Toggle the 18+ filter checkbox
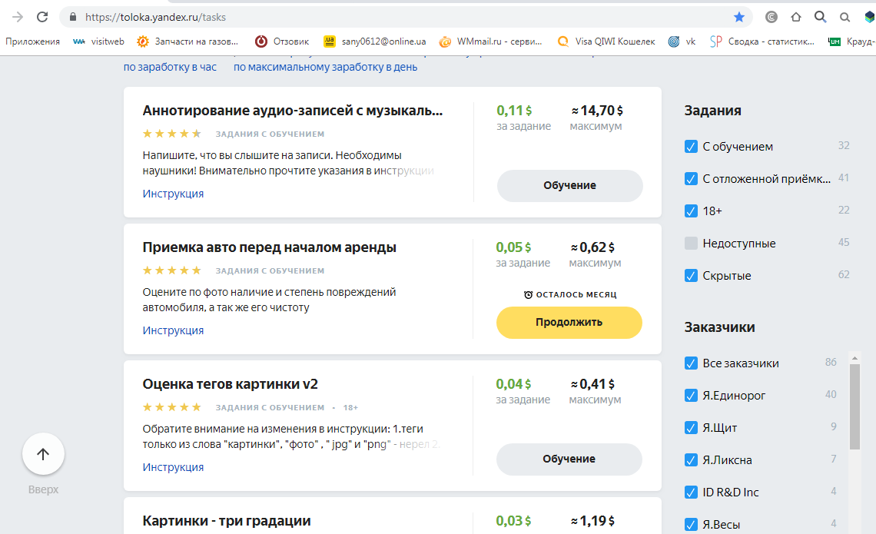 point(691,211)
